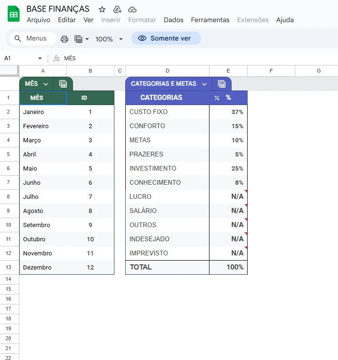This screenshot has height=360, width=338.
Task: Select the INVESTIMENTO category cell
Action: point(167,168)
